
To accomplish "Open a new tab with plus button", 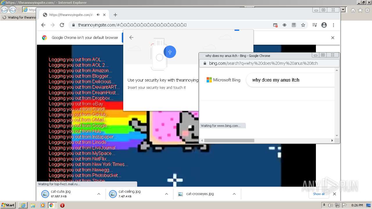I will pyautogui.click(x=115, y=15).
